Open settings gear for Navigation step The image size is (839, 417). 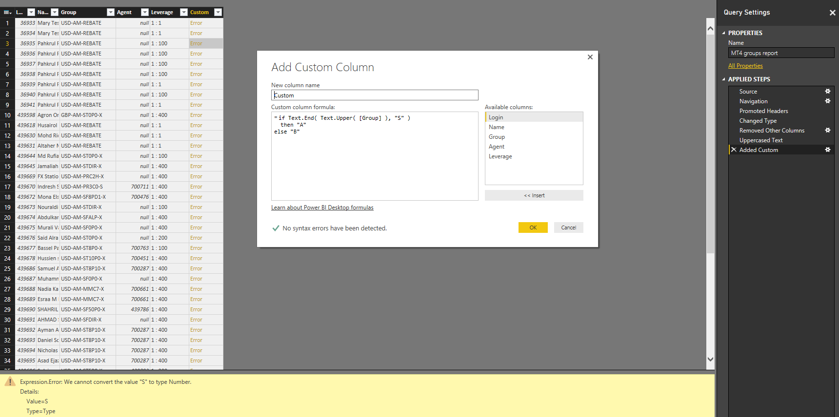(827, 101)
